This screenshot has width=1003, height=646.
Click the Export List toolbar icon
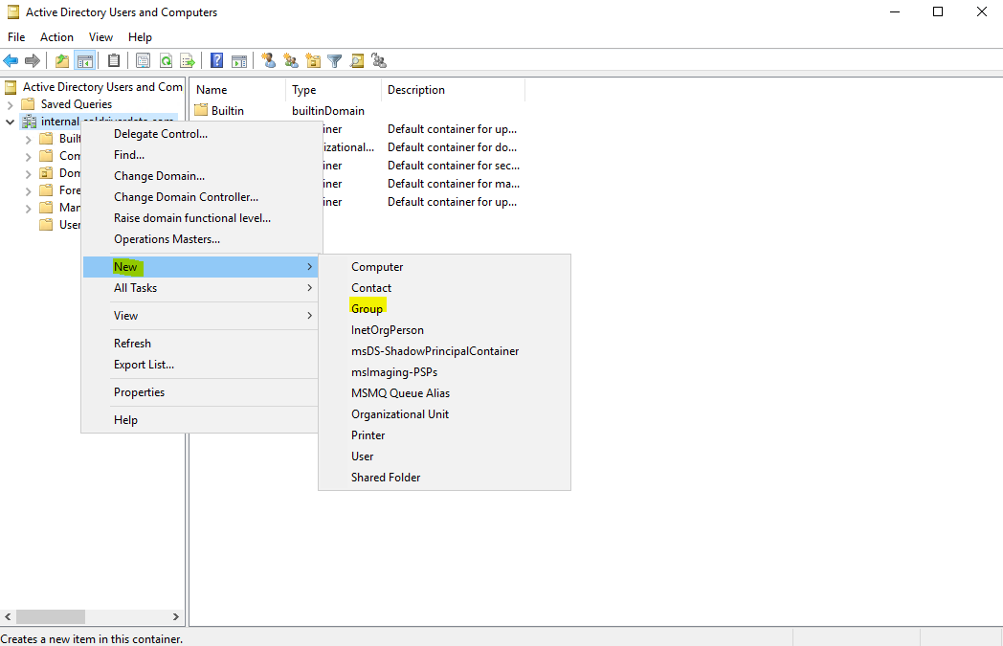click(188, 61)
